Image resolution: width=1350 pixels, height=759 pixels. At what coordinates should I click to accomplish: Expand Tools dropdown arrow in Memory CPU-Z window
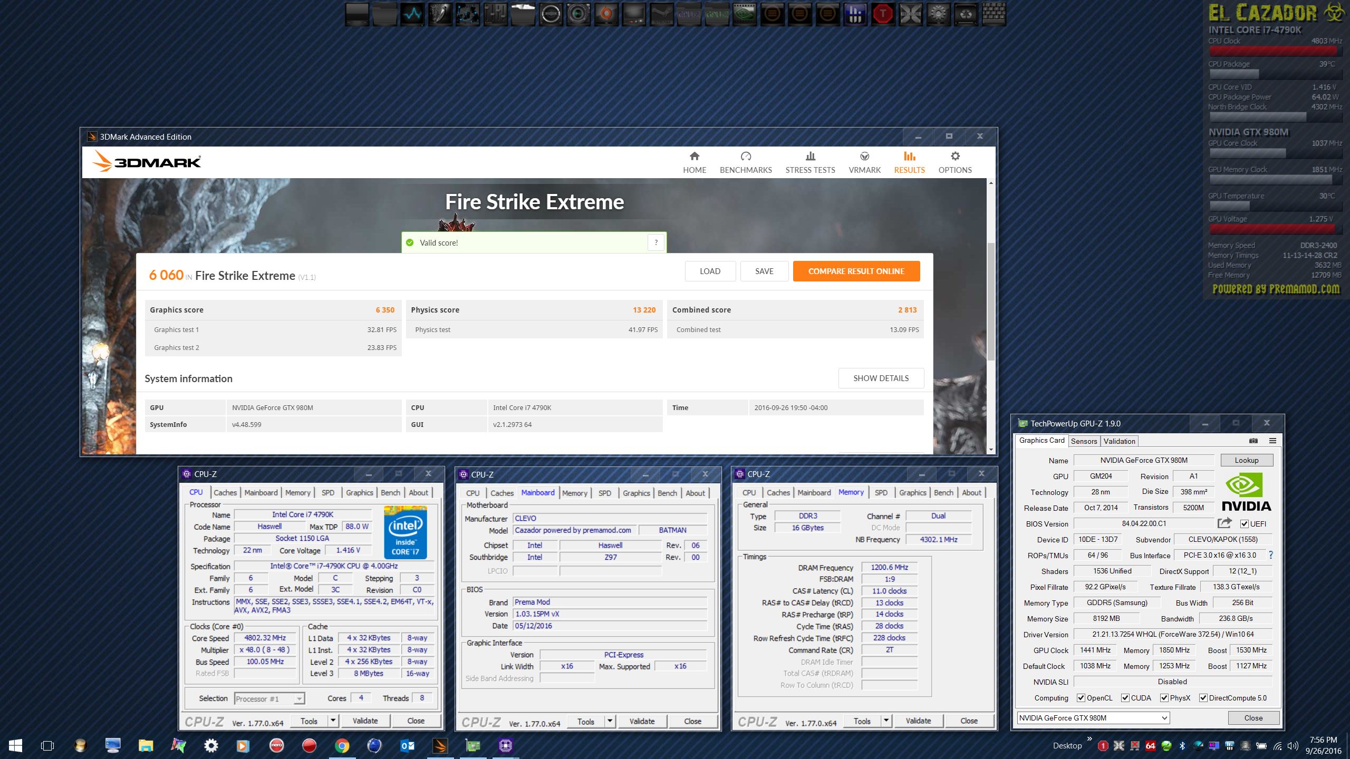click(x=886, y=721)
